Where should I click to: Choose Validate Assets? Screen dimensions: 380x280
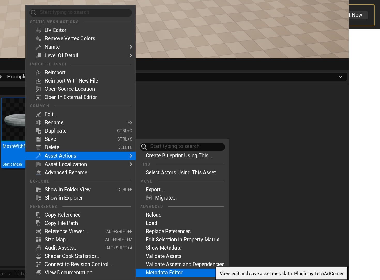[x=182, y=256]
